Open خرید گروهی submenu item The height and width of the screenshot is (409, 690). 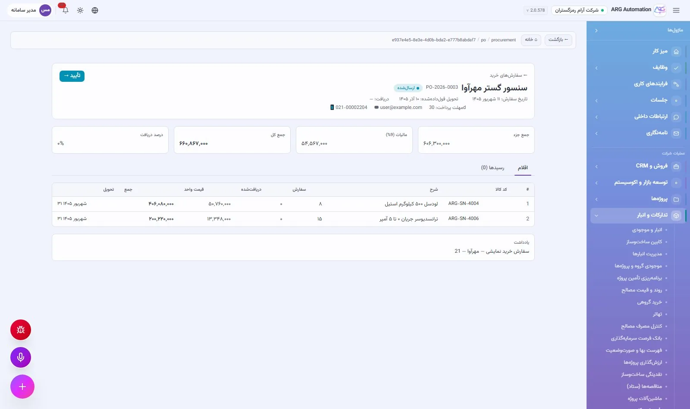coord(649,302)
